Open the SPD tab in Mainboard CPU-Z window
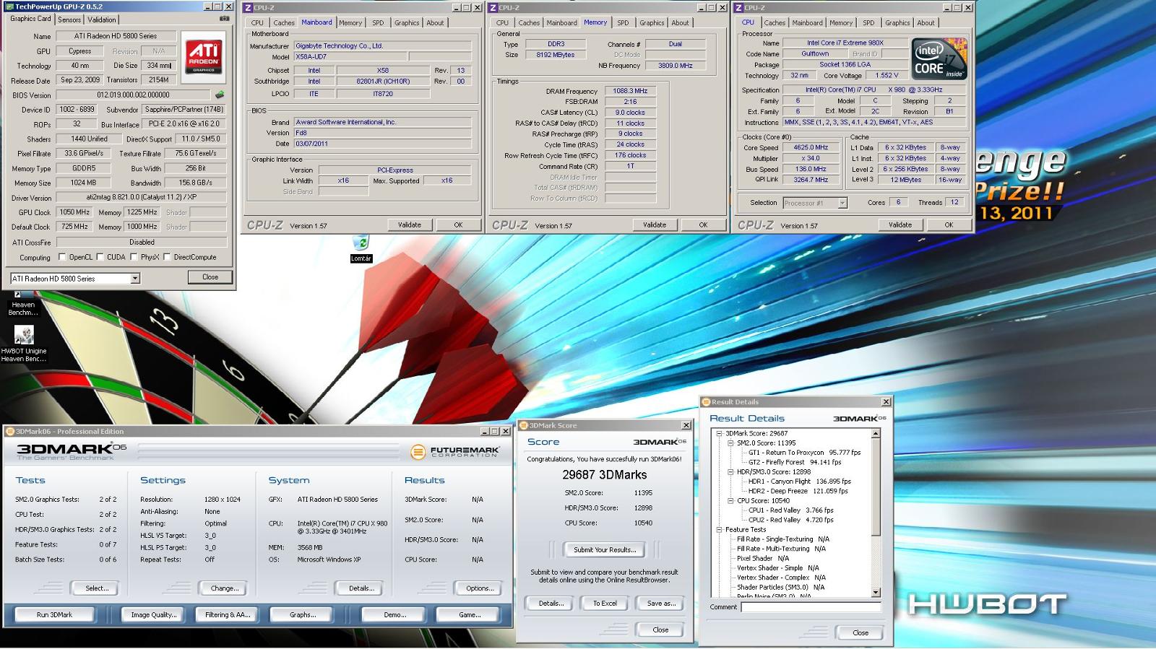 pyautogui.click(x=378, y=23)
